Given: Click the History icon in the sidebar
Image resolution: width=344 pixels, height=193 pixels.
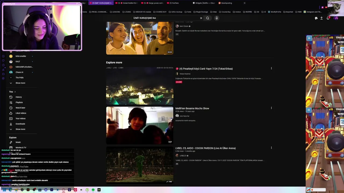Looking at the screenshot, I should tap(11, 97).
